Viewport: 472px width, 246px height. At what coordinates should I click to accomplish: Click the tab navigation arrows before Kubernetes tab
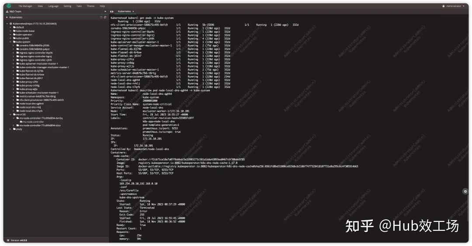click(x=112, y=11)
